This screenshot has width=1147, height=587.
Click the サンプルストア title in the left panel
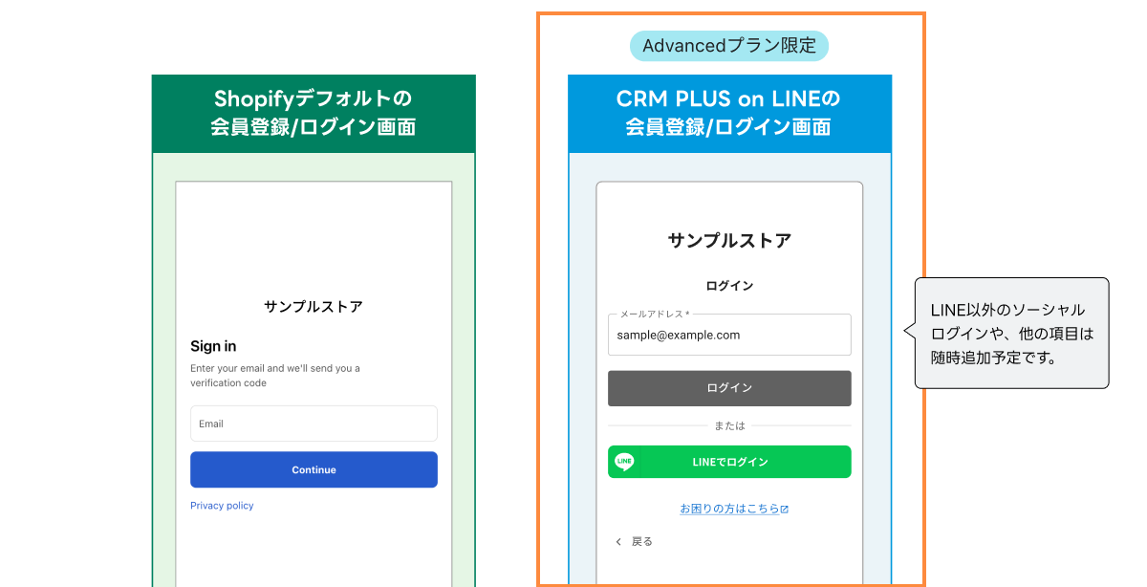point(314,307)
